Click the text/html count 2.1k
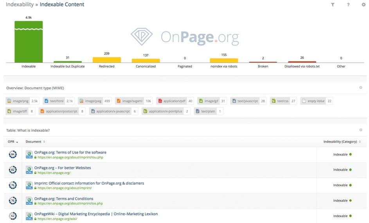The width and height of the screenshot is (369, 223). click(x=70, y=101)
